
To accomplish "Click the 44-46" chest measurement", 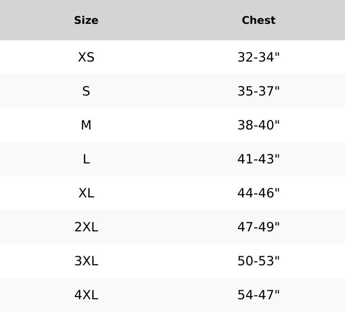I will point(258,193).
